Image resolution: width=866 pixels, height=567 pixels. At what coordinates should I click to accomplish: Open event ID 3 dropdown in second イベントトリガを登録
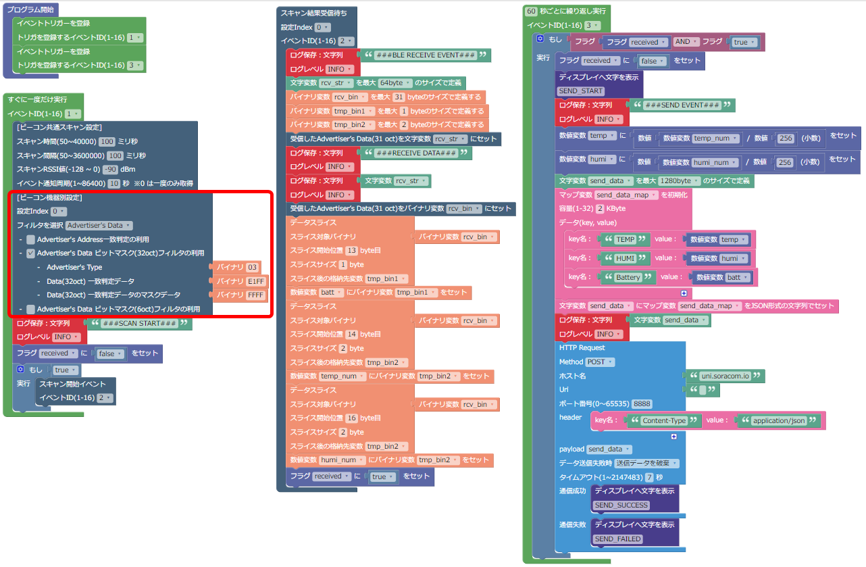pyautogui.click(x=134, y=66)
